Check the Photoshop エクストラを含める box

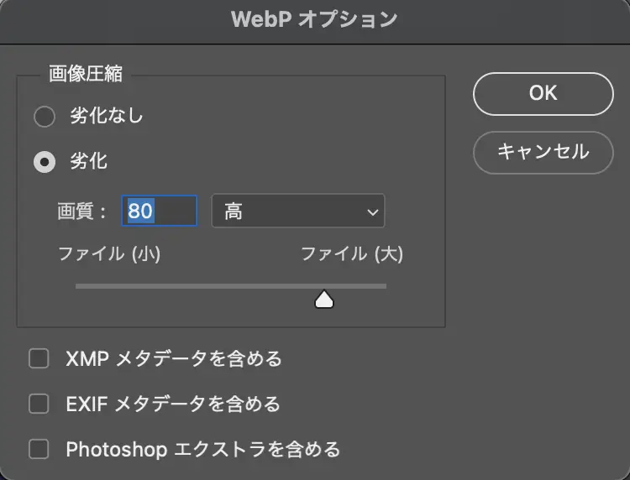(x=39, y=450)
